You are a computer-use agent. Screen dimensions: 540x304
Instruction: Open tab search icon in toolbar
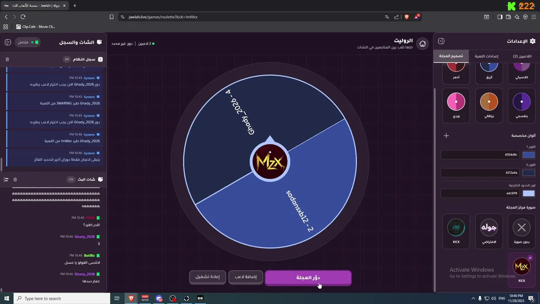(486, 17)
